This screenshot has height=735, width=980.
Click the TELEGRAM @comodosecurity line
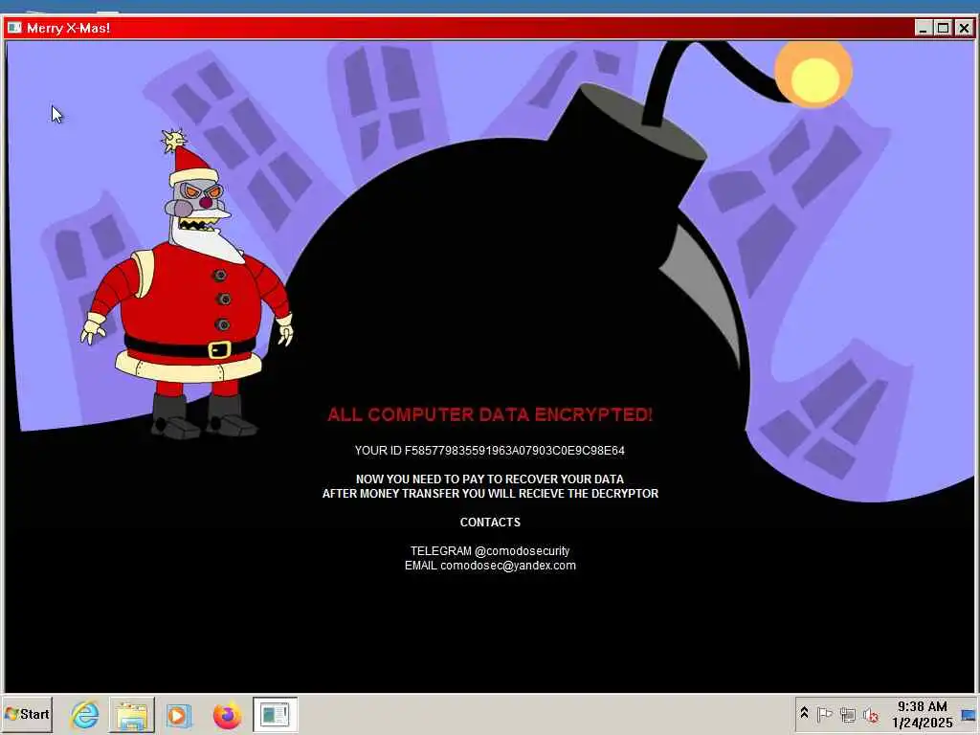click(490, 551)
